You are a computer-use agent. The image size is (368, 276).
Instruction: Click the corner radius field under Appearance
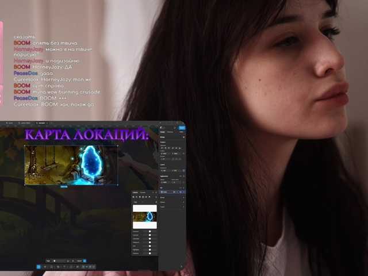coord(176,182)
